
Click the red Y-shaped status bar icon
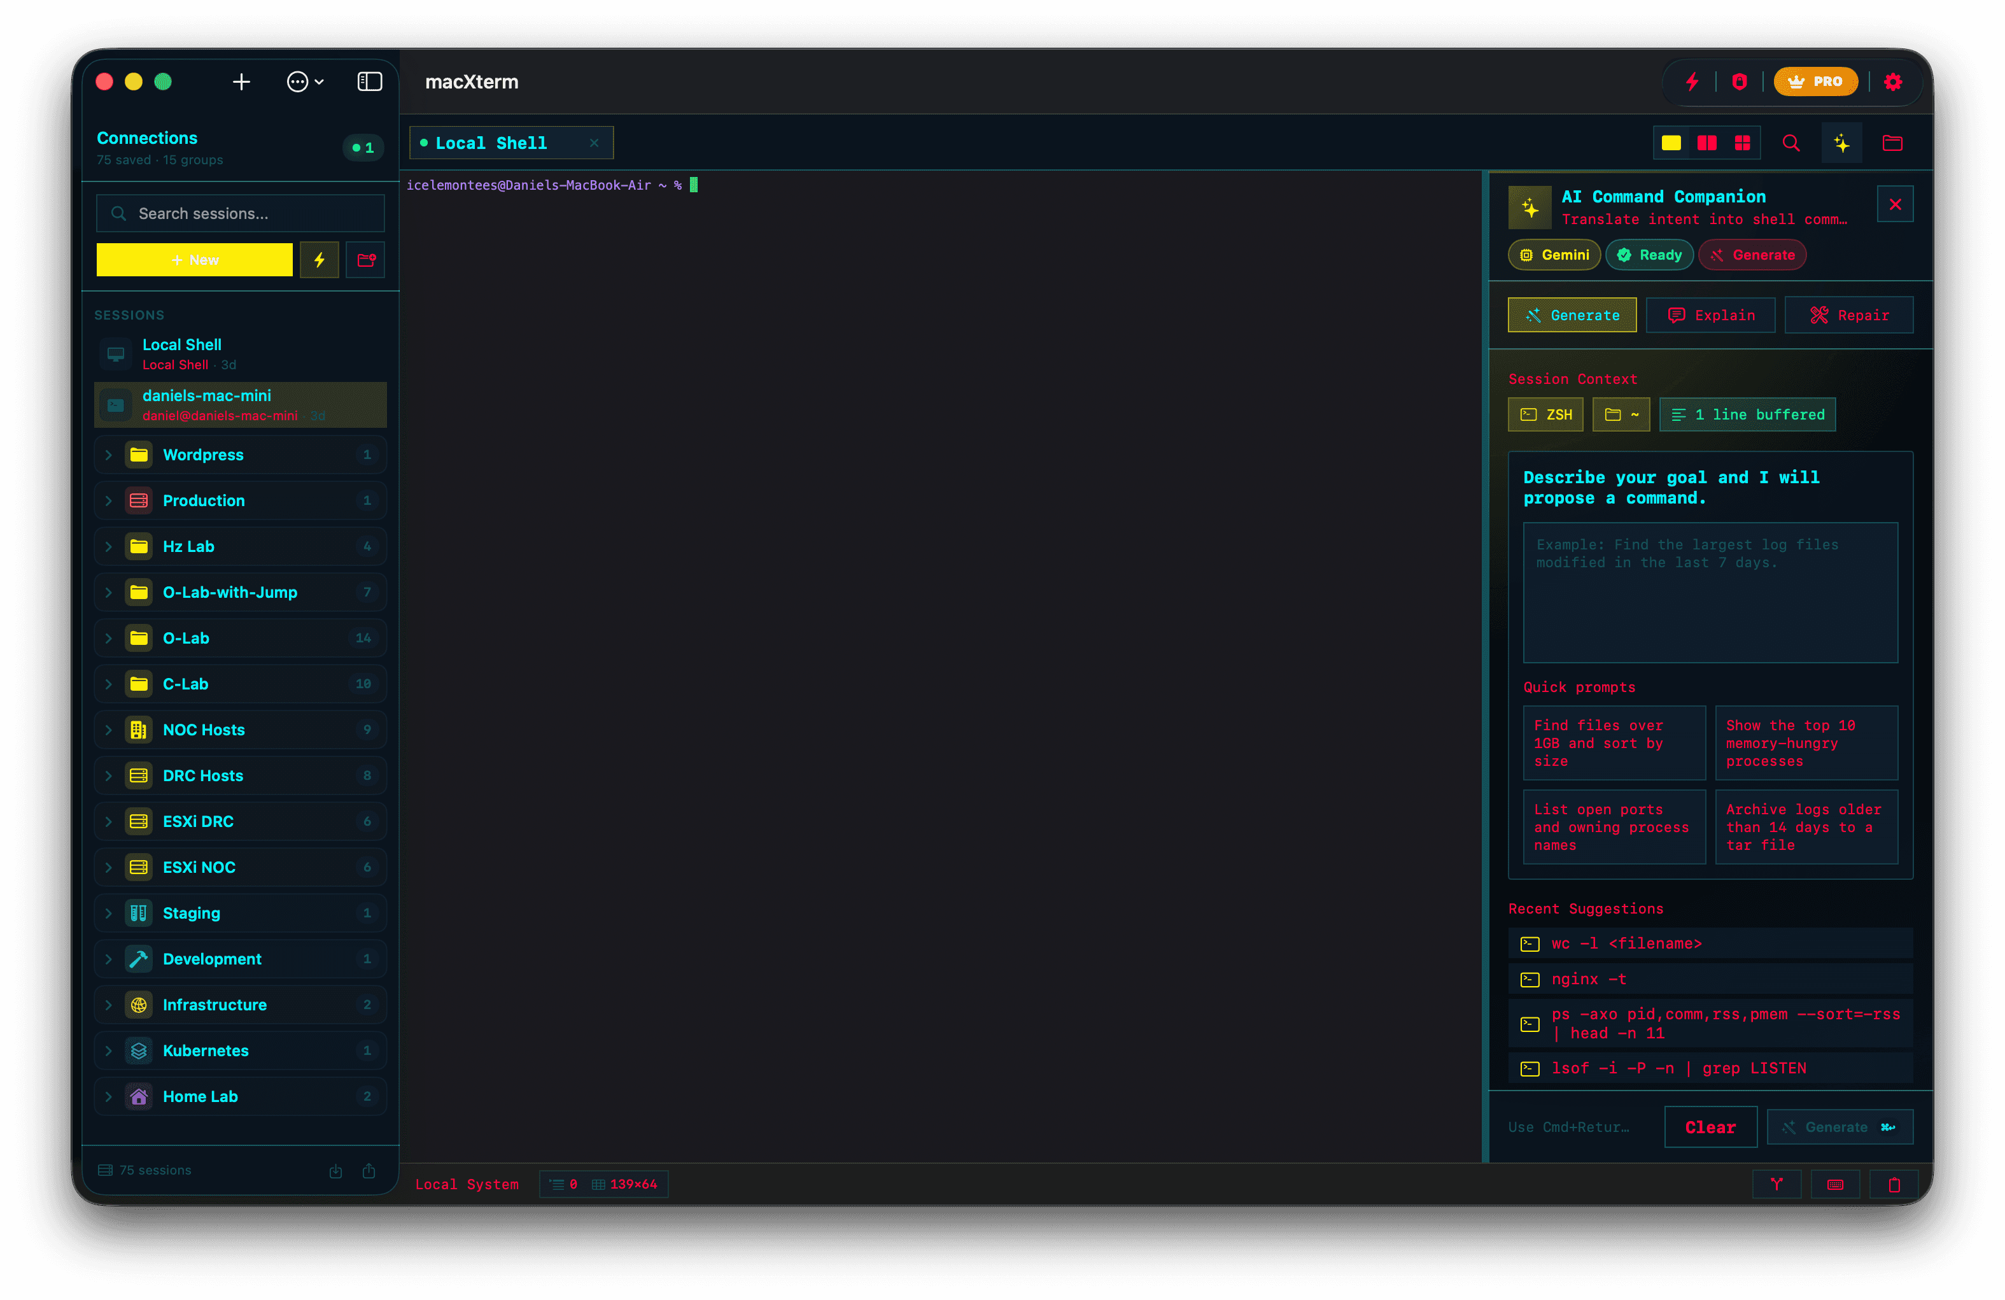pyautogui.click(x=1776, y=1185)
